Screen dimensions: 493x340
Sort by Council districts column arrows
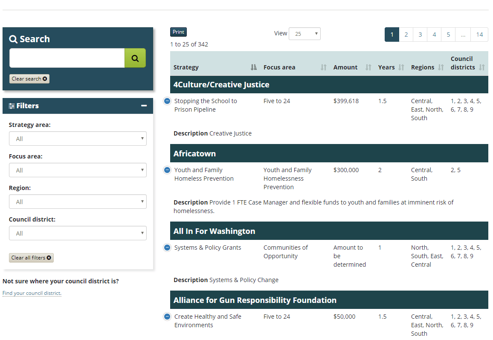[481, 67]
